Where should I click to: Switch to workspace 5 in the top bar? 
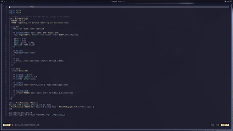(13, 1)
